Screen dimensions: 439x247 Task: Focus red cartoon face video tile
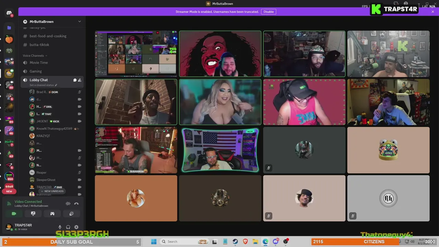[x=220, y=54]
